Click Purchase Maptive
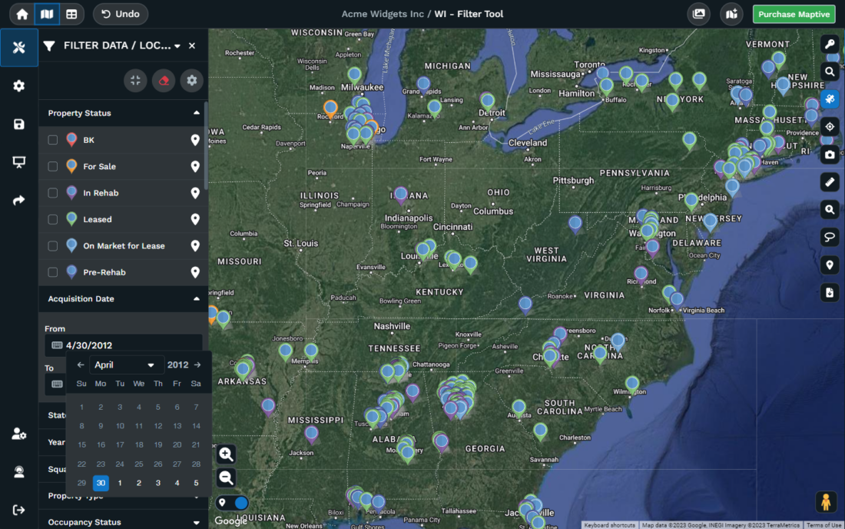Viewport: 845px width, 529px height. (x=794, y=14)
